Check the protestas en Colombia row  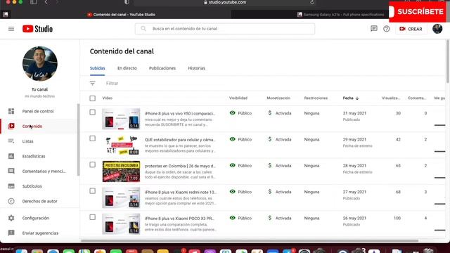pyautogui.click(x=92, y=164)
